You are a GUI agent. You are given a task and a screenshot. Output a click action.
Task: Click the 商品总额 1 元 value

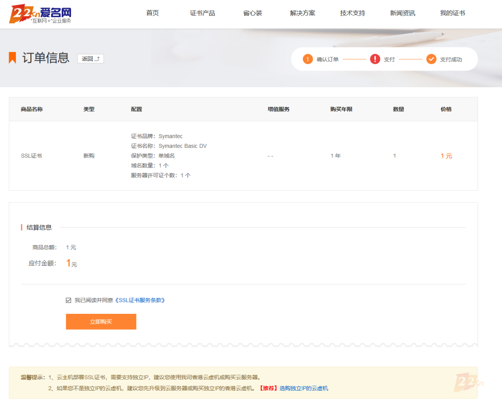coord(71,247)
